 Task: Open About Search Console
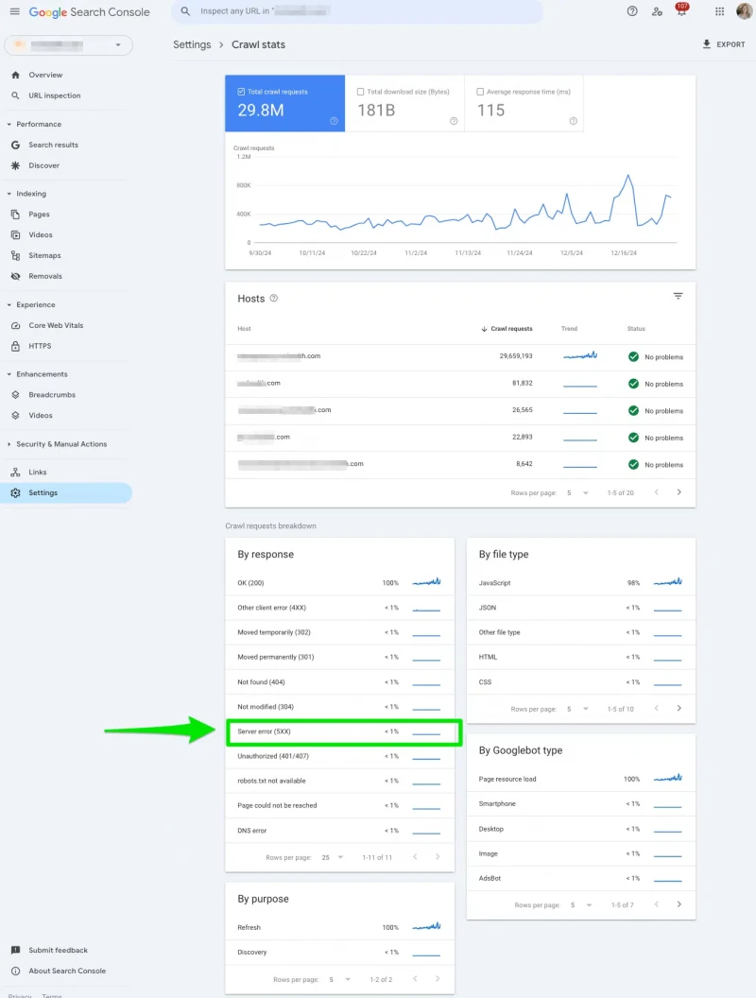(x=67, y=971)
